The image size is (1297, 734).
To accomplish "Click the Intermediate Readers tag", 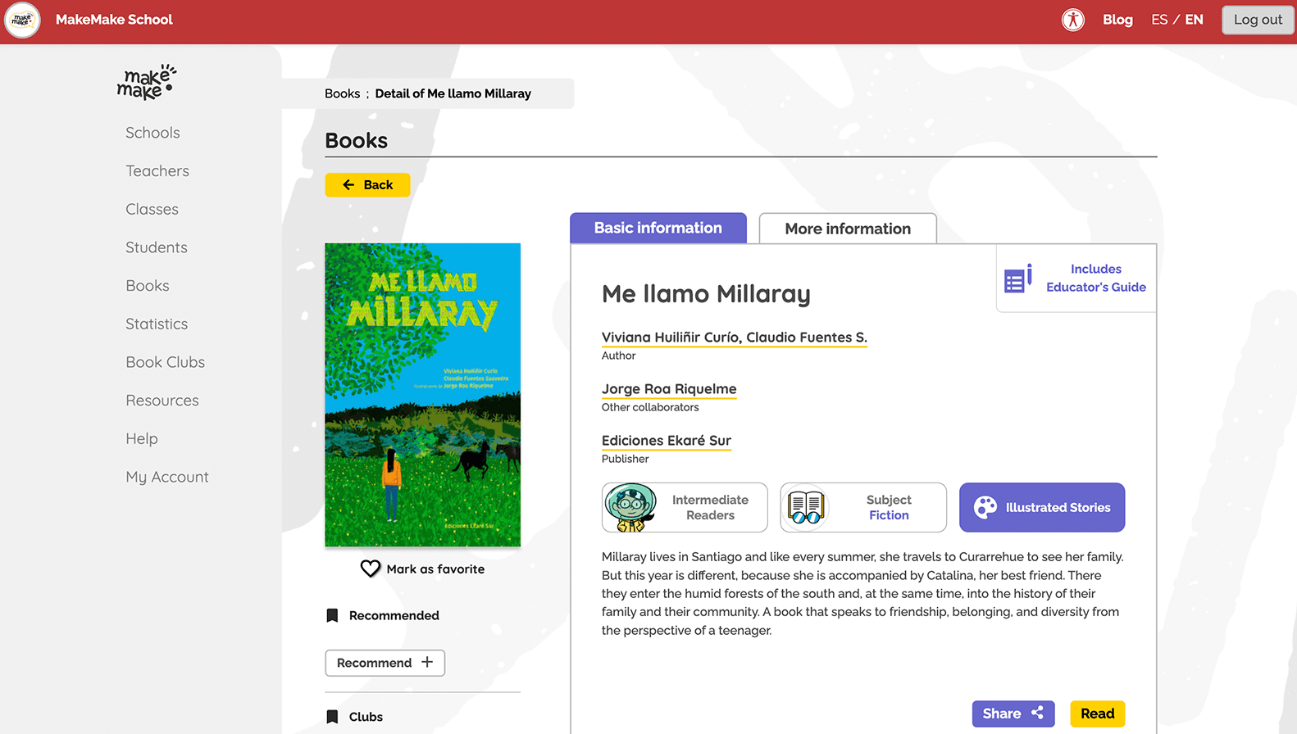I will 685,507.
